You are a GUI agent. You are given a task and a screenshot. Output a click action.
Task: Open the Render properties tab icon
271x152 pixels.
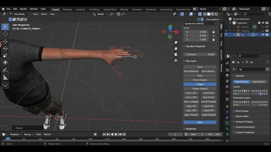(227, 70)
